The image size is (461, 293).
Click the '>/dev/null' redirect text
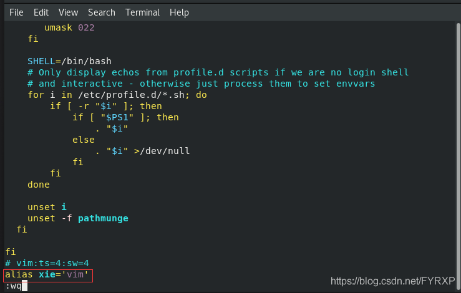(x=162, y=151)
